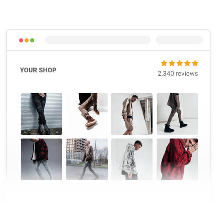Click the first rating star
The height and width of the screenshot is (203, 218).
coord(164,63)
